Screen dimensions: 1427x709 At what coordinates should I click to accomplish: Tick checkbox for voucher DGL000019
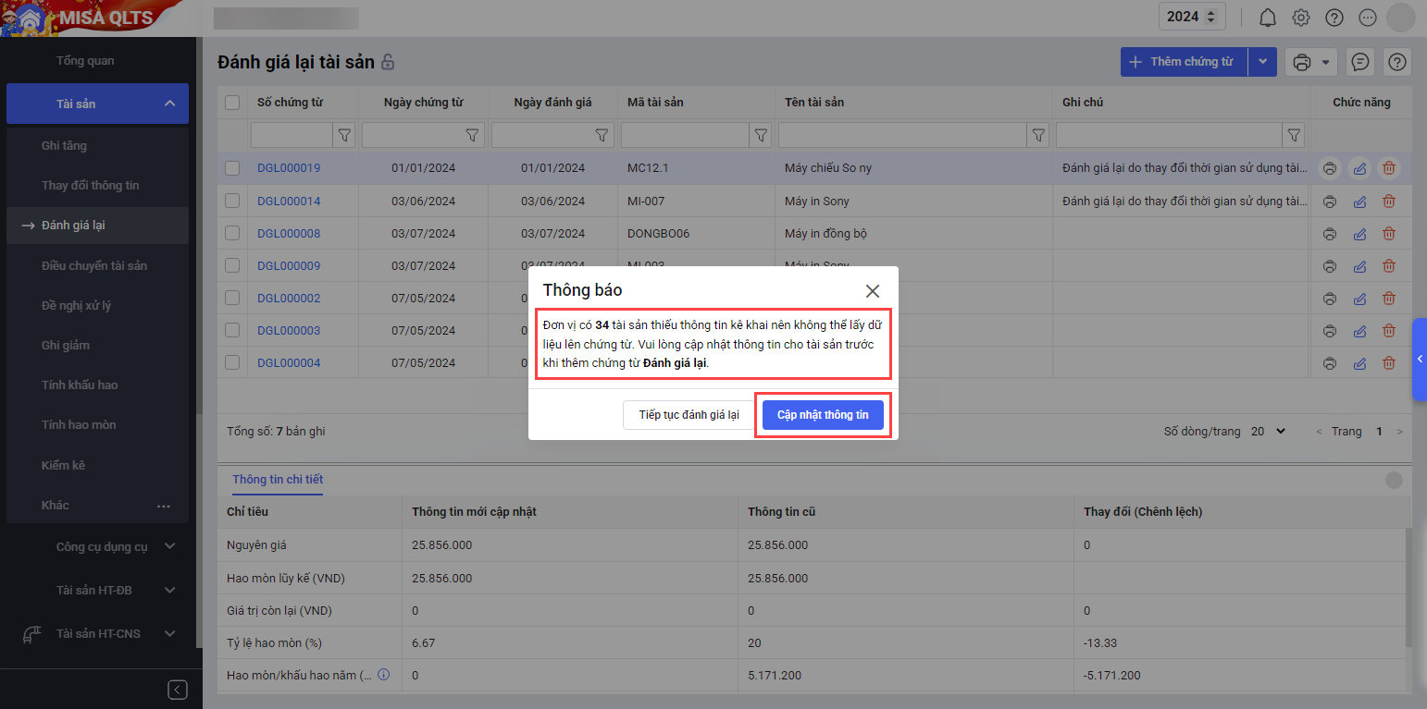[x=232, y=168]
